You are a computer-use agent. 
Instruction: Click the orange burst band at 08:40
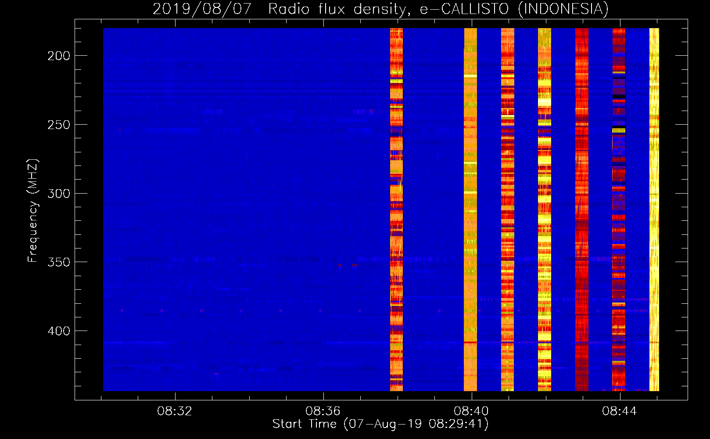(x=470, y=209)
